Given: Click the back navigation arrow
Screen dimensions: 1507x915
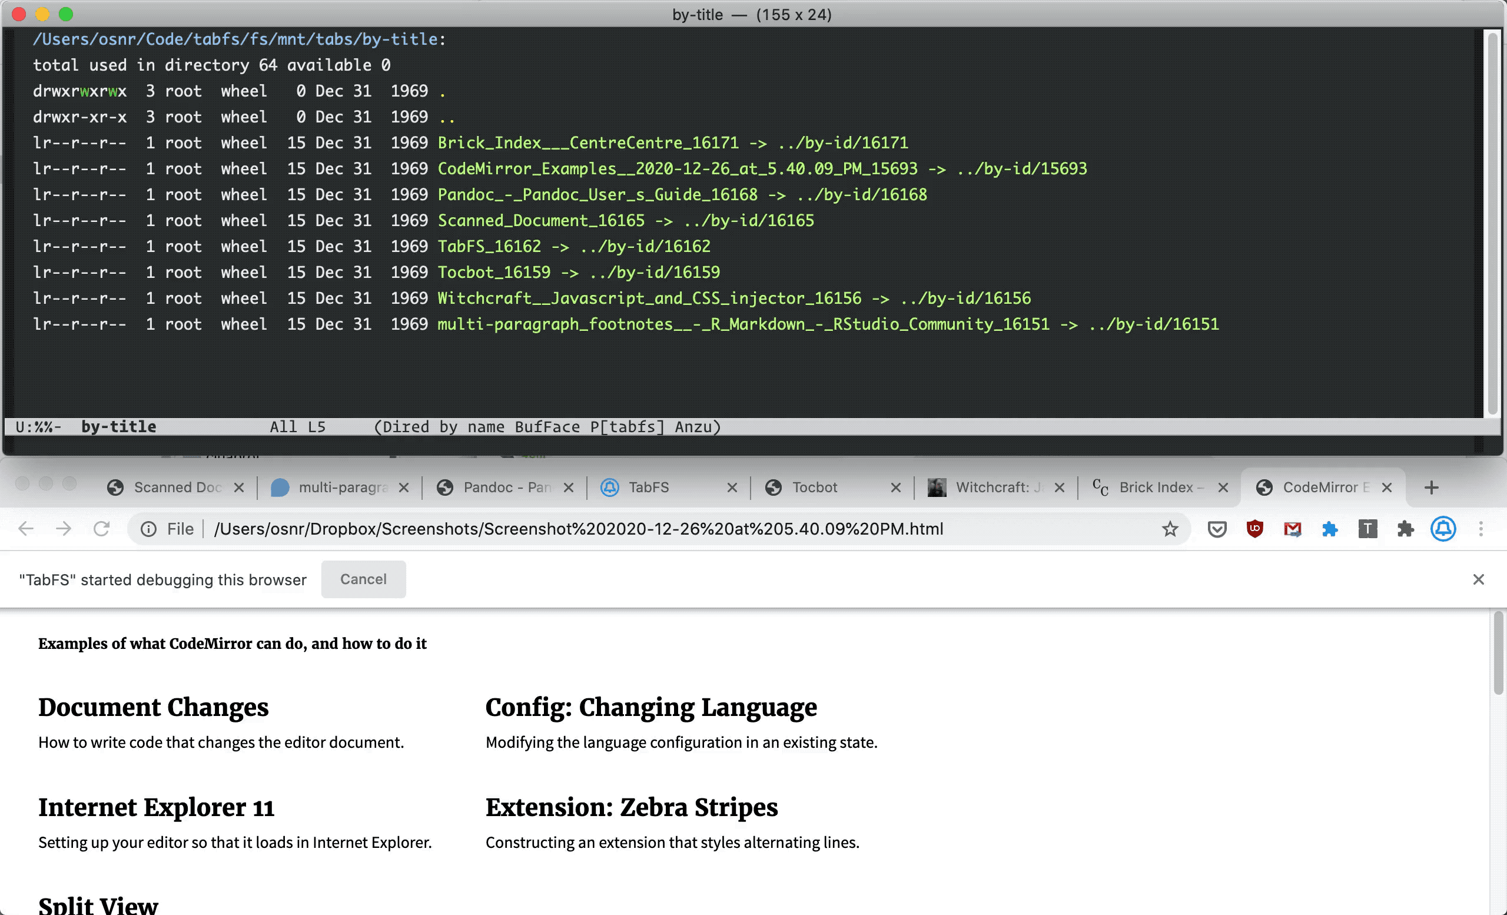Looking at the screenshot, I should point(27,529).
